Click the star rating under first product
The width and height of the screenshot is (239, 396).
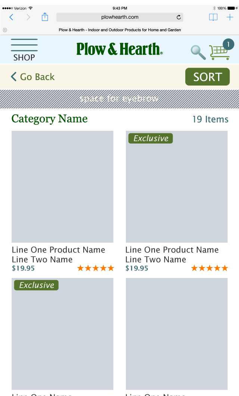click(96, 268)
